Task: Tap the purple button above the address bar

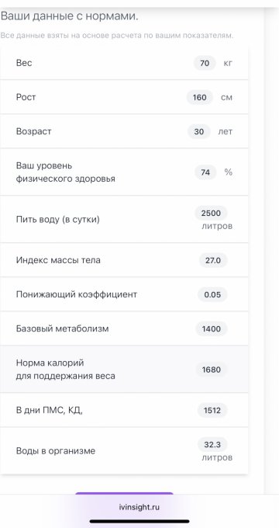Action: [x=124, y=493]
